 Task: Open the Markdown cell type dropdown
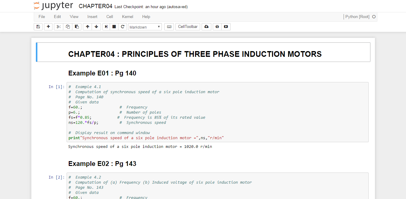click(x=145, y=27)
